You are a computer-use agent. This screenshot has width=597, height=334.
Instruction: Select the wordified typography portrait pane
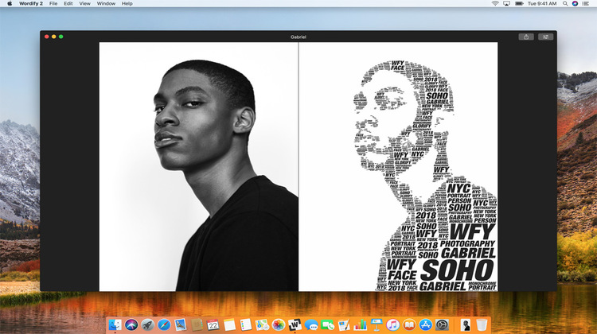[398, 167]
